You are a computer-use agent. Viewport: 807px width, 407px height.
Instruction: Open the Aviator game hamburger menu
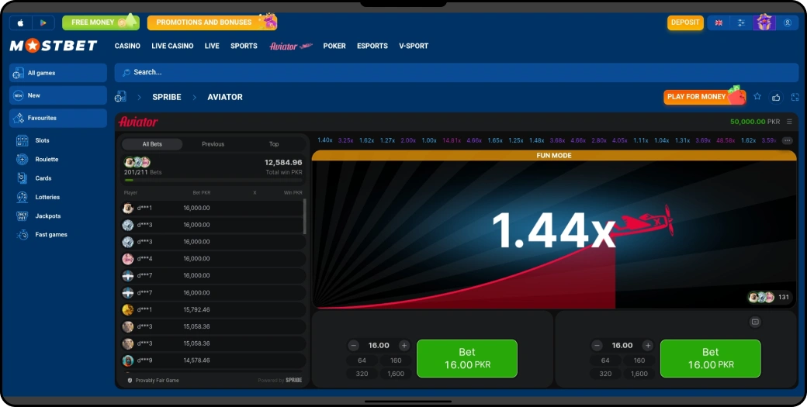click(789, 122)
